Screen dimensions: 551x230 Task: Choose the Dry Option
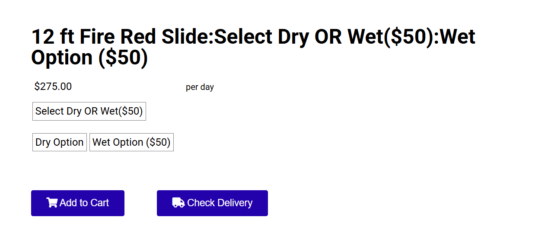point(60,142)
